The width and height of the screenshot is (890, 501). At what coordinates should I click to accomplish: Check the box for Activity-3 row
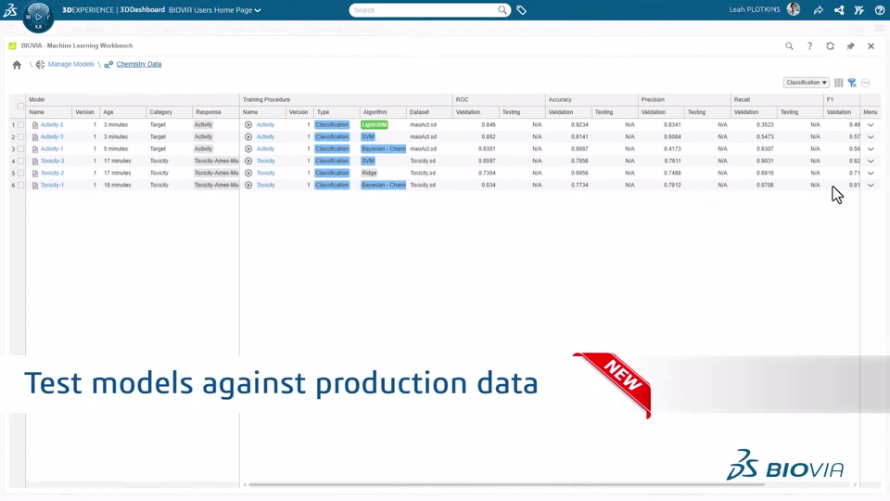pyautogui.click(x=20, y=137)
